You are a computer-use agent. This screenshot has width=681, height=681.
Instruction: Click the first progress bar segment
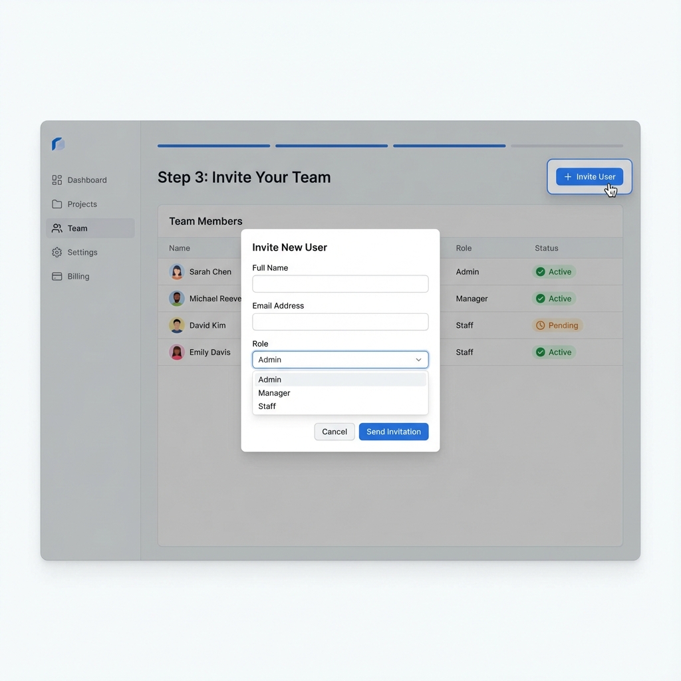tap(213, 145)
